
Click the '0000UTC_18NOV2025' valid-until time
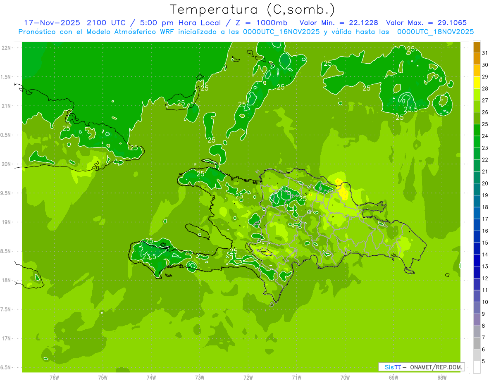pyautogui.click(x=435, y=32)
